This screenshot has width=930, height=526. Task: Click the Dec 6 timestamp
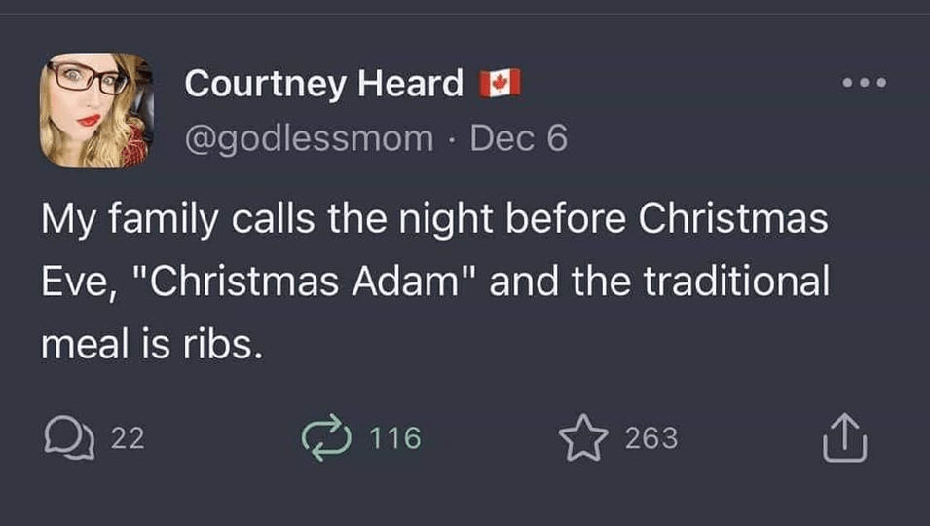(x=518, y=139)
